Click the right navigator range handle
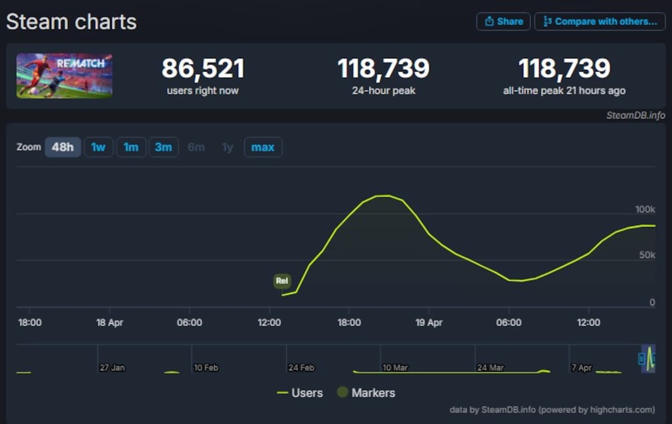Viewport: 672px width, 424px height. tap(655, 359)
